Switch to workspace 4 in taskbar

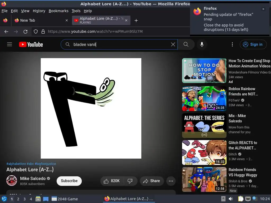[31, 199]
